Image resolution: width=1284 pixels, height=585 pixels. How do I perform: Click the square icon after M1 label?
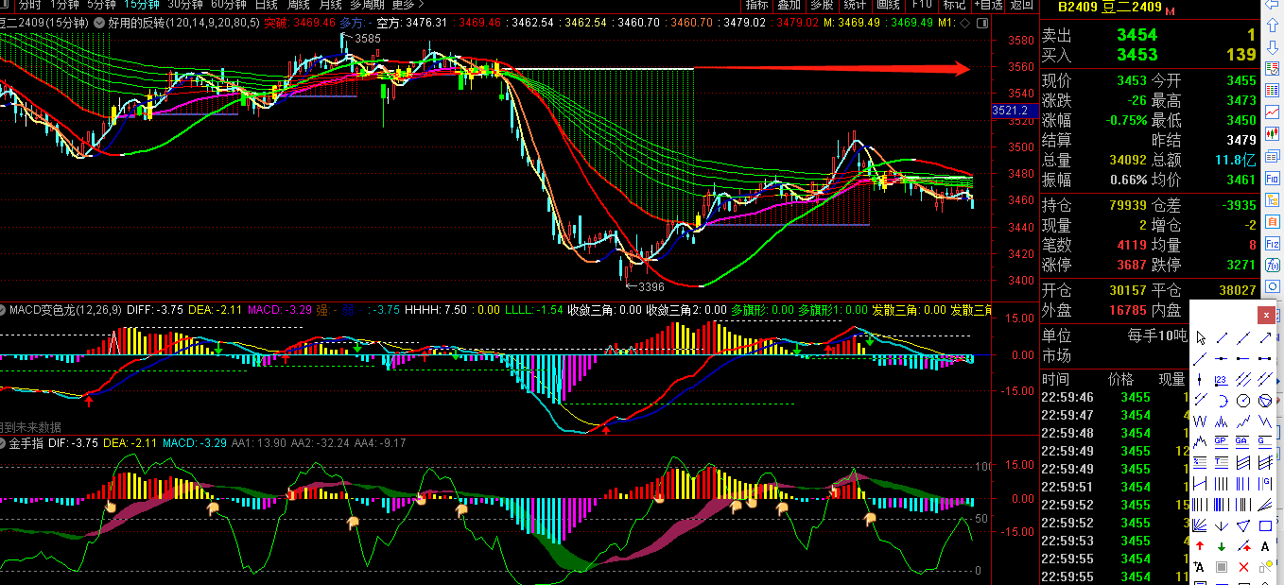pos(982,23)
